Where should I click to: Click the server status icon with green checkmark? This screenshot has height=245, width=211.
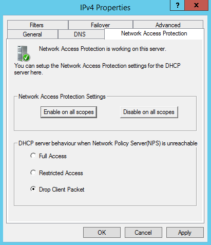click(x=24, y=53)
